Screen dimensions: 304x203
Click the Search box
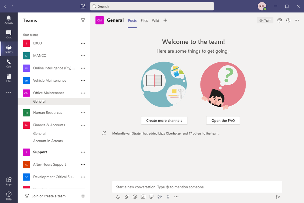(152, 6)
